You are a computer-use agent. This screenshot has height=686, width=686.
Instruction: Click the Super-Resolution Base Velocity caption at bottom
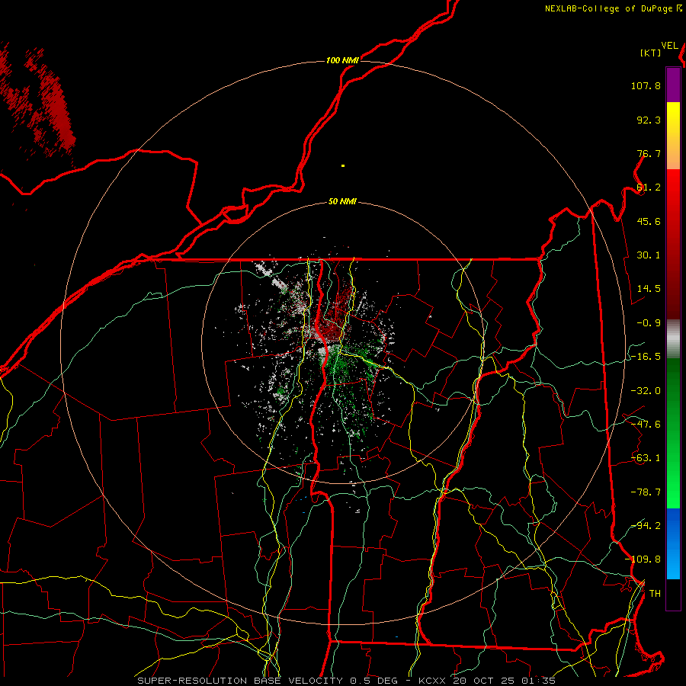tap(347, 681)
